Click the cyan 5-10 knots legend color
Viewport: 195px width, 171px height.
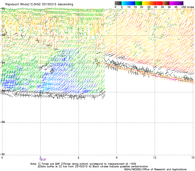(125, 3)
